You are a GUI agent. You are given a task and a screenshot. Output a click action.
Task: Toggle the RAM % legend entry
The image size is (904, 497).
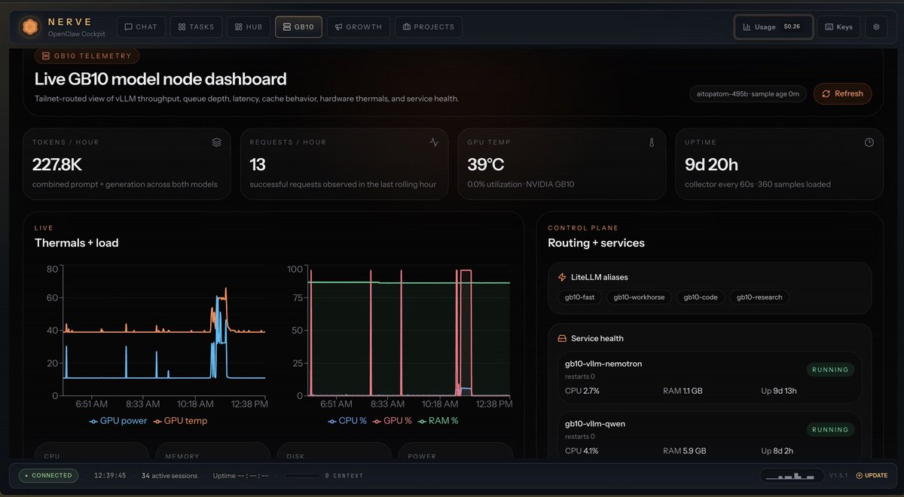point(438,421)
